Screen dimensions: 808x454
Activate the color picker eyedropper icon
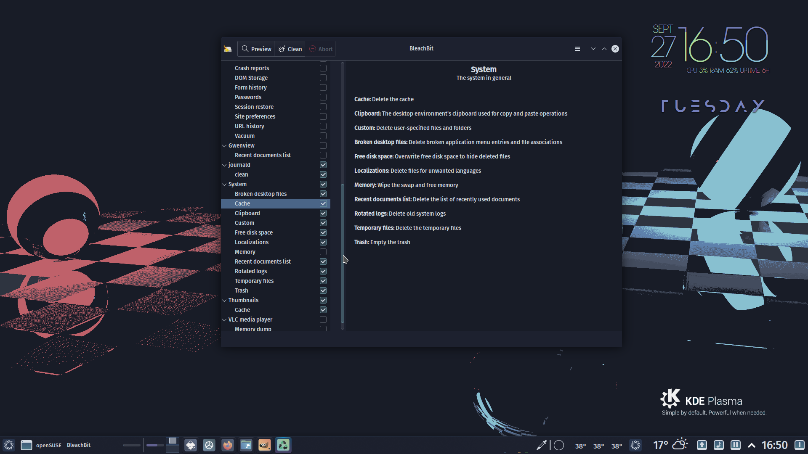point(542,445)
